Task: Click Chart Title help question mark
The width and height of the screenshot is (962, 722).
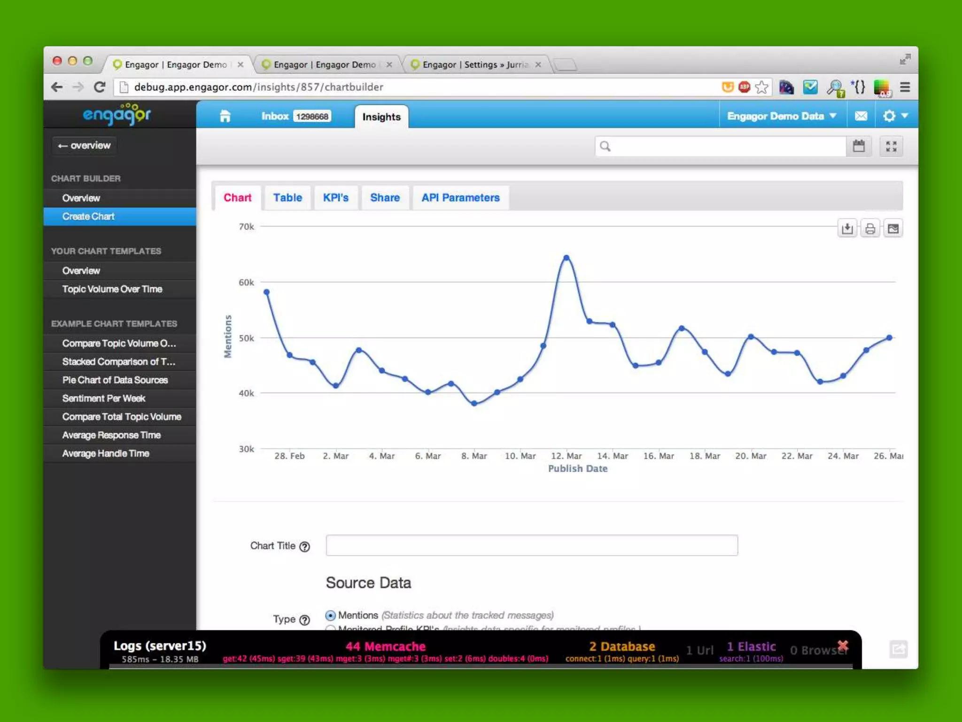Action: (304, 547)
